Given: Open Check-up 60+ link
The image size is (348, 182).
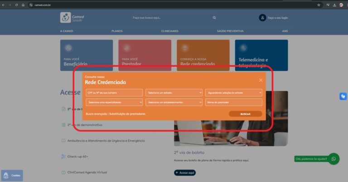Looking at the screenshot, I should pyautogui.click(x=77, y=157).
